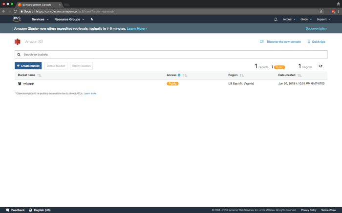The image size is (342, 213).
Task: Click the Create bucket button
Action: click(28, 66)
